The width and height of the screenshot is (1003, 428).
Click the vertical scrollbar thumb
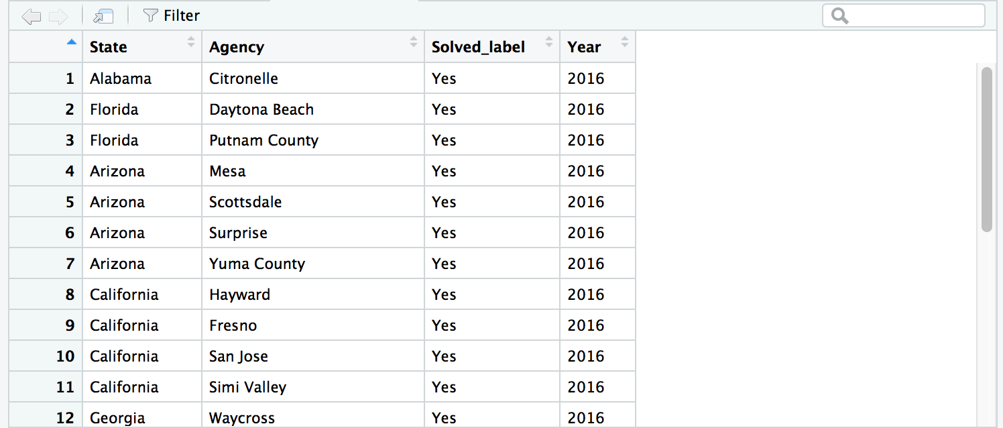tap(986, 149)
